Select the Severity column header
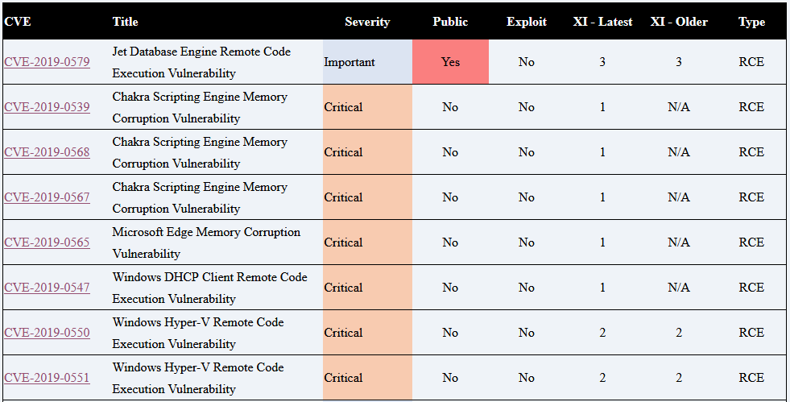The image size is (790, 402). (367, 22)
